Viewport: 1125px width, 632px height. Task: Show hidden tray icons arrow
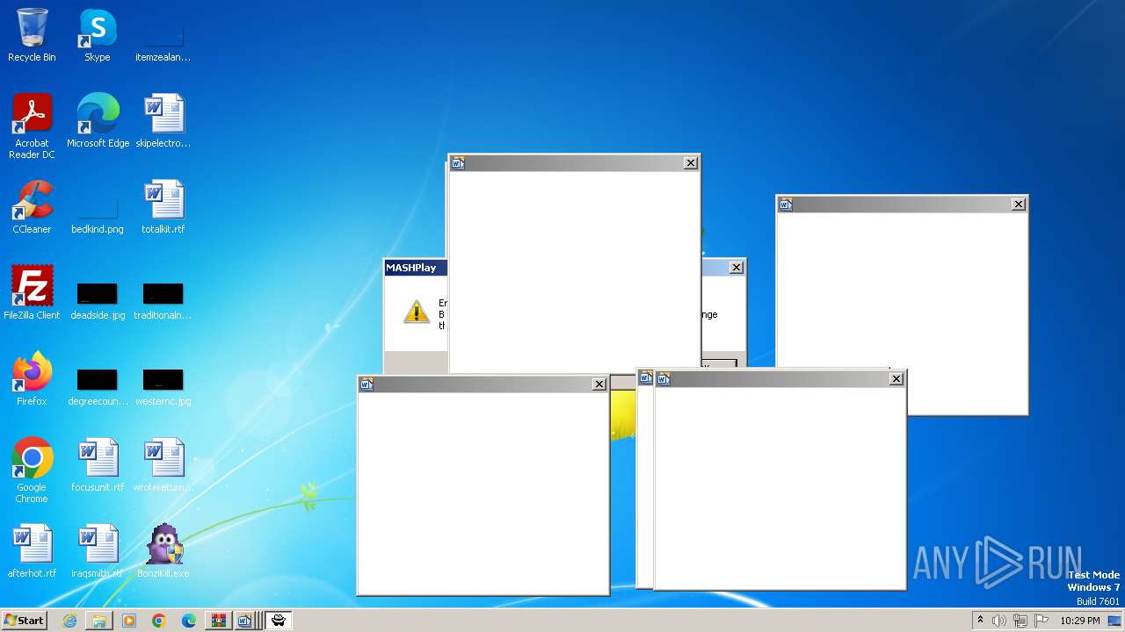(x=980, y=621)
